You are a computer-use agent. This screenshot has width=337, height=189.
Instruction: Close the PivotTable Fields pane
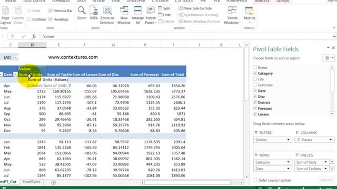click(x=333, y=48)
